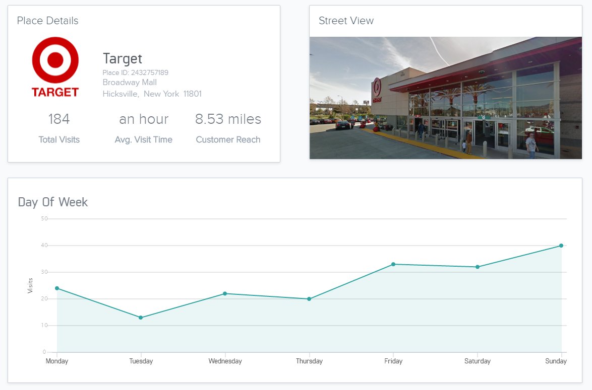Click the '184' total visits value
The image size is (592, 390).
[59, 119]
